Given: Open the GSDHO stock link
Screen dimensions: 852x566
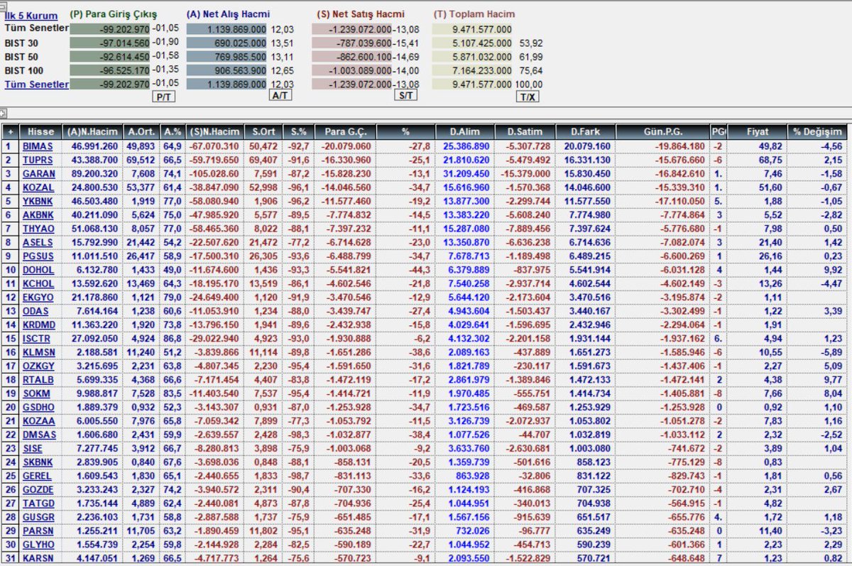Looking at the screenshot, I should (x=38, y=406).
